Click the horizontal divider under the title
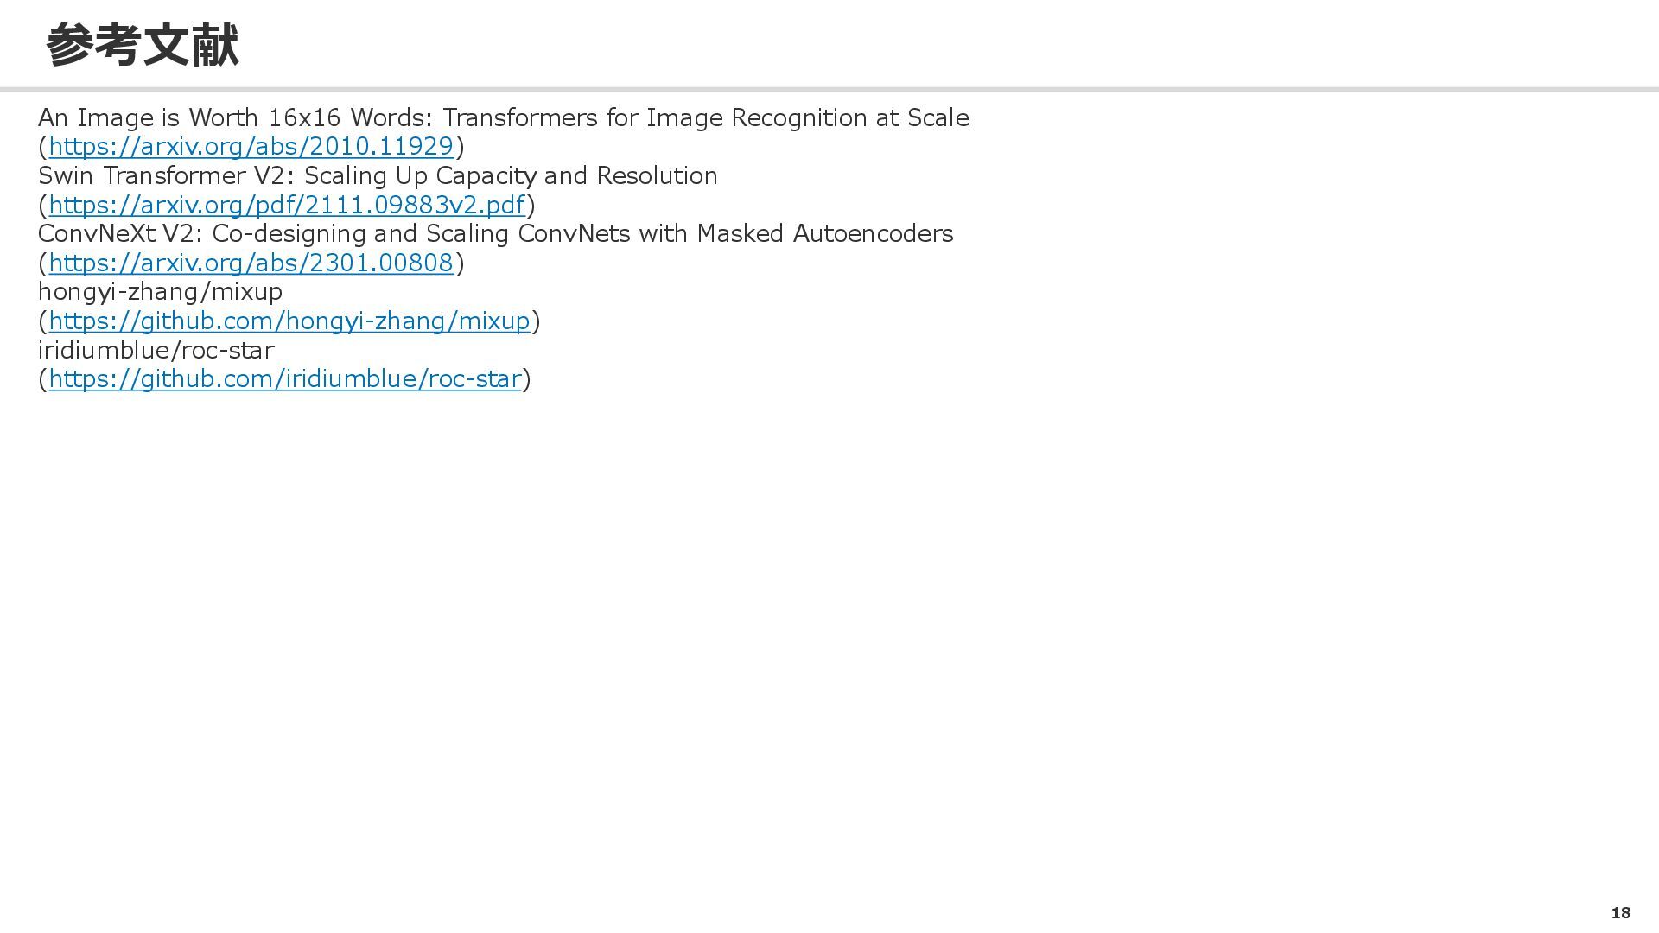The width and height of the screenshot is (1659, 933). (829, 89)
